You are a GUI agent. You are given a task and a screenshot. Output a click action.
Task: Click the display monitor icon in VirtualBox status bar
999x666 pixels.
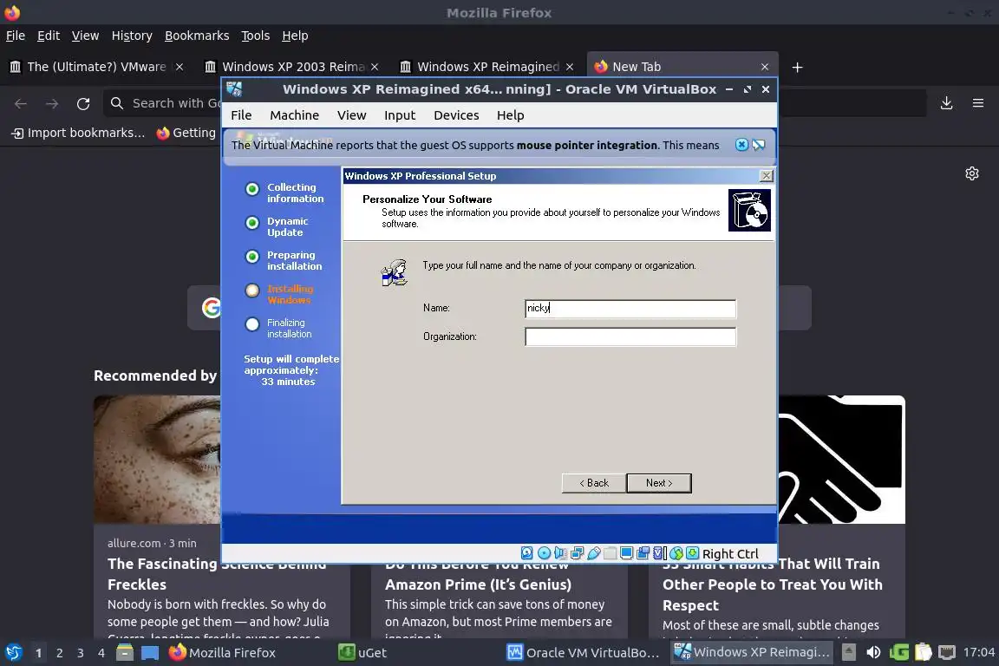pyautogui.click(x=627, y=553)
